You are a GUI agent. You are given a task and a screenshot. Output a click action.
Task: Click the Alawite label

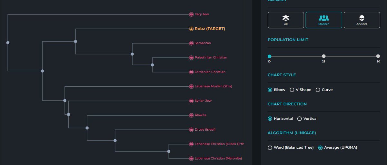click(x=201, y=115)
